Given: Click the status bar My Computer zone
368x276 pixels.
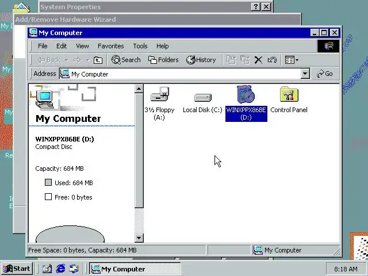Looking at the screenshot, I should pyautogui.click(x=296, y=250).
